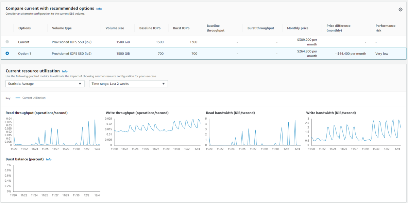
Task: Open the settings gear icon
Action: 401,9
